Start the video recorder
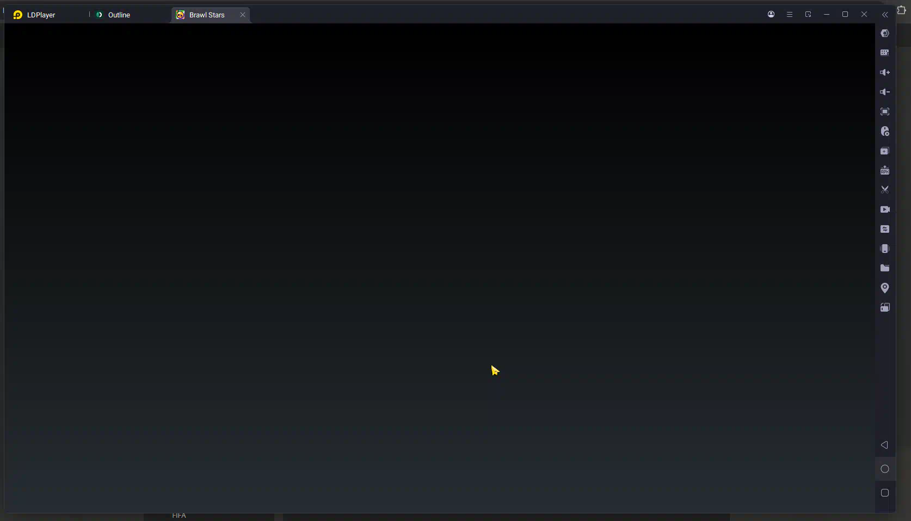Viewport: 911px width, 521px height. pos(885,209)
